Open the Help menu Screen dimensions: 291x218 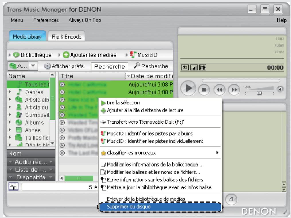[282, 20]
